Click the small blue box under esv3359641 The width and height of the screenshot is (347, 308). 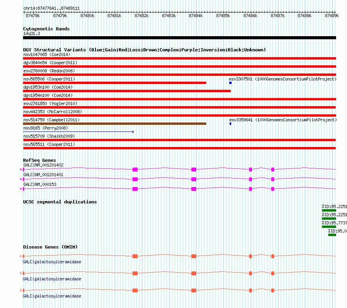[230, 124]
